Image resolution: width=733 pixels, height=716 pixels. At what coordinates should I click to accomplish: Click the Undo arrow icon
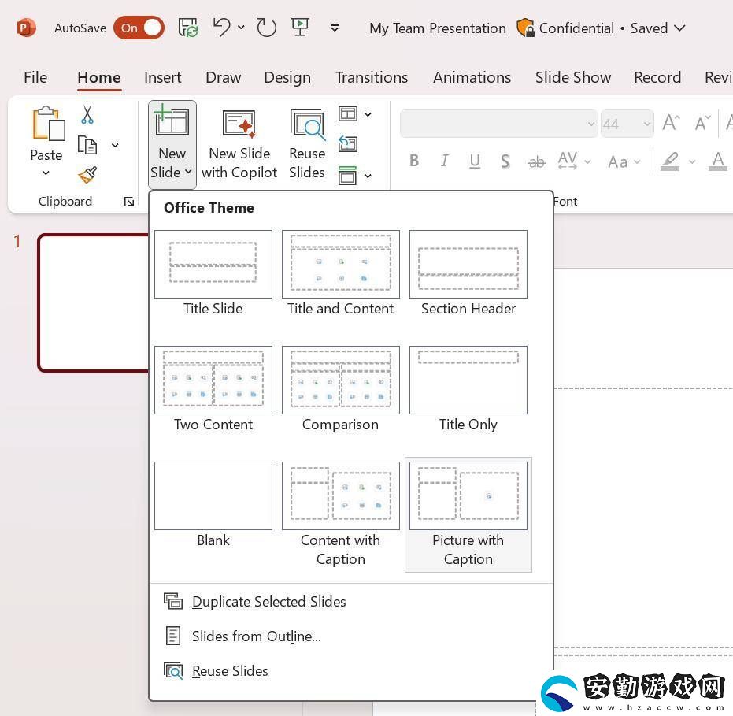(221, 27)
